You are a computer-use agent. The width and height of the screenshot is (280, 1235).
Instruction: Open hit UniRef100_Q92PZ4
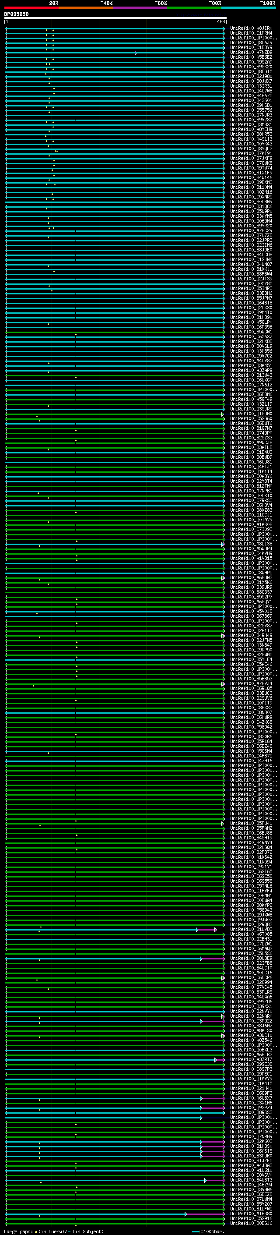[251, 1108]
